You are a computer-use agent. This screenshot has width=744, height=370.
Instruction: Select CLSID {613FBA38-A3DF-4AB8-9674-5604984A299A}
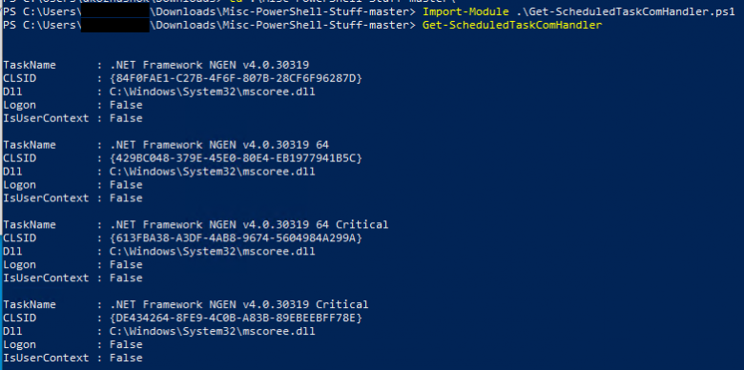[236, 237]
